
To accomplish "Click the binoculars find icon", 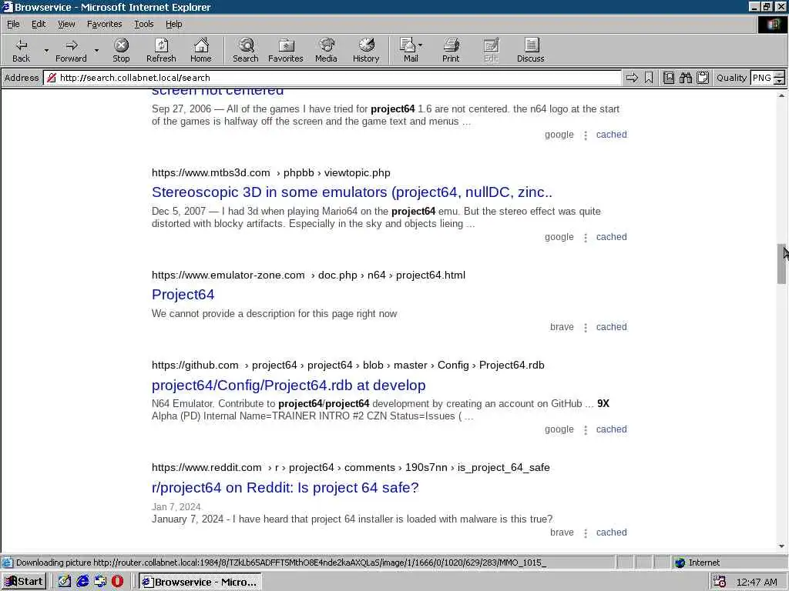I will 685,78.
